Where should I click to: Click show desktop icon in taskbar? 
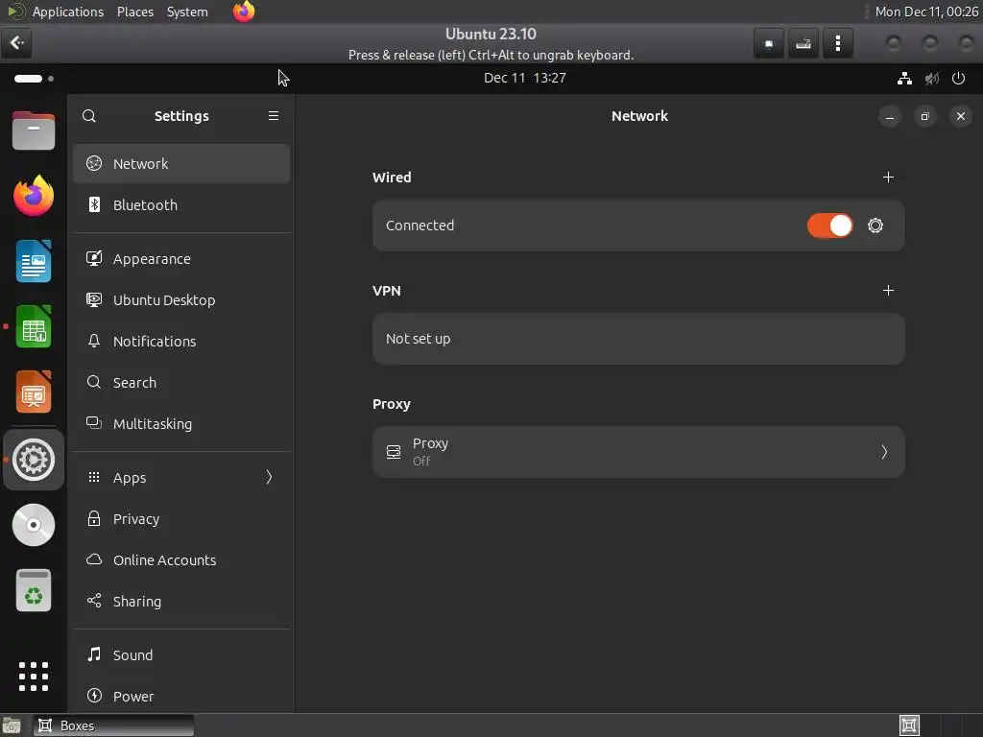pos(12,725)
